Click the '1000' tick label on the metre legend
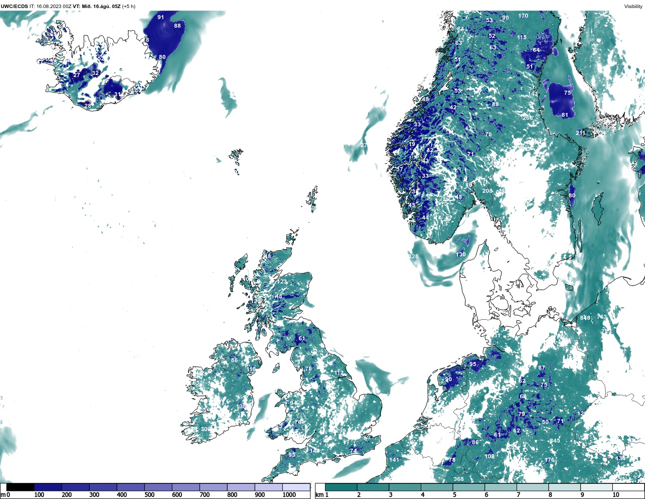 coord(289,495)
